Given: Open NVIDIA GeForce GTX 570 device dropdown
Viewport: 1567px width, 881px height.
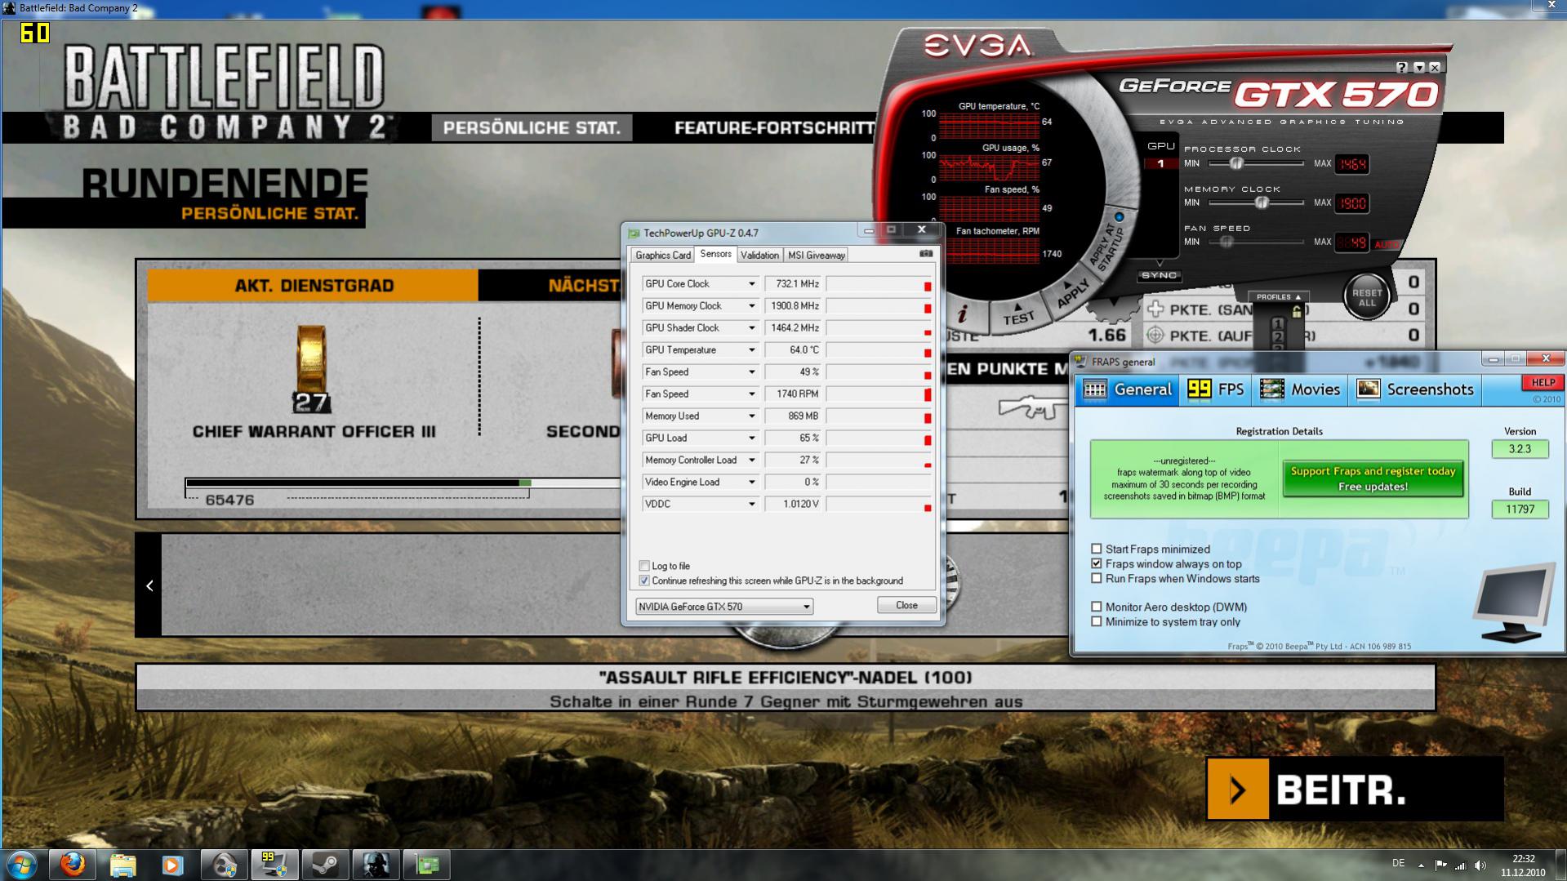Looking at the screenshot, I should [724, 607].
